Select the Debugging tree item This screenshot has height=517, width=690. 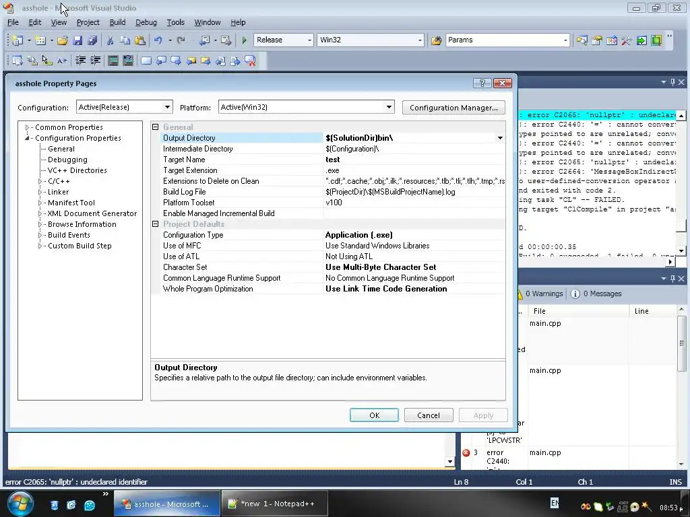pyautogui.click(x=67, y=160)
